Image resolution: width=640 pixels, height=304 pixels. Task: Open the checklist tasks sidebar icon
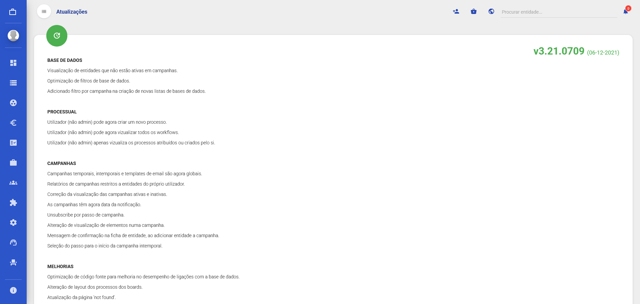[13, 143]
